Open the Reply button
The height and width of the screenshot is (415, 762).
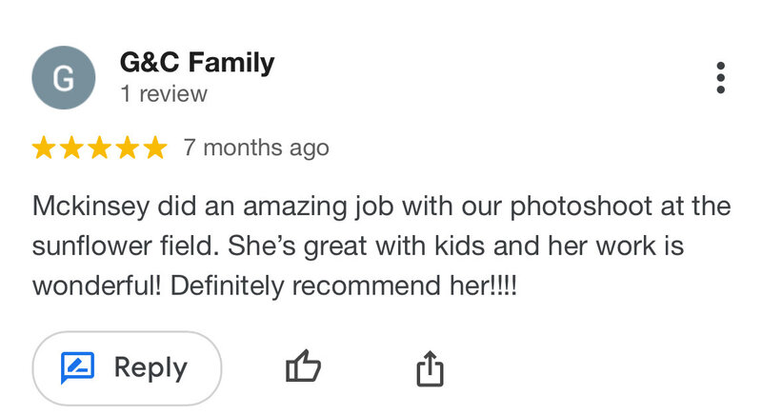(127, 368)
